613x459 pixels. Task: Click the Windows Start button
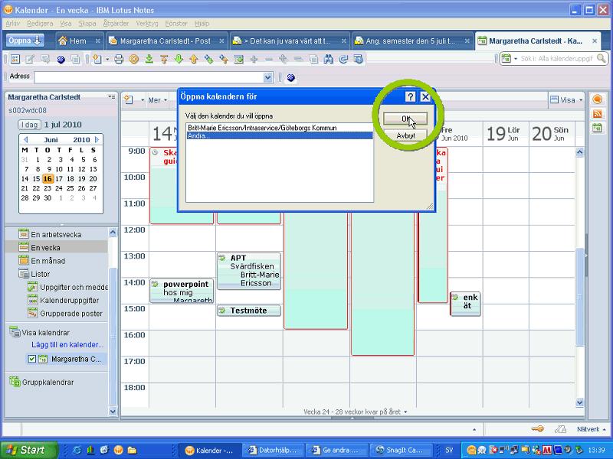(x=28, y=450)
